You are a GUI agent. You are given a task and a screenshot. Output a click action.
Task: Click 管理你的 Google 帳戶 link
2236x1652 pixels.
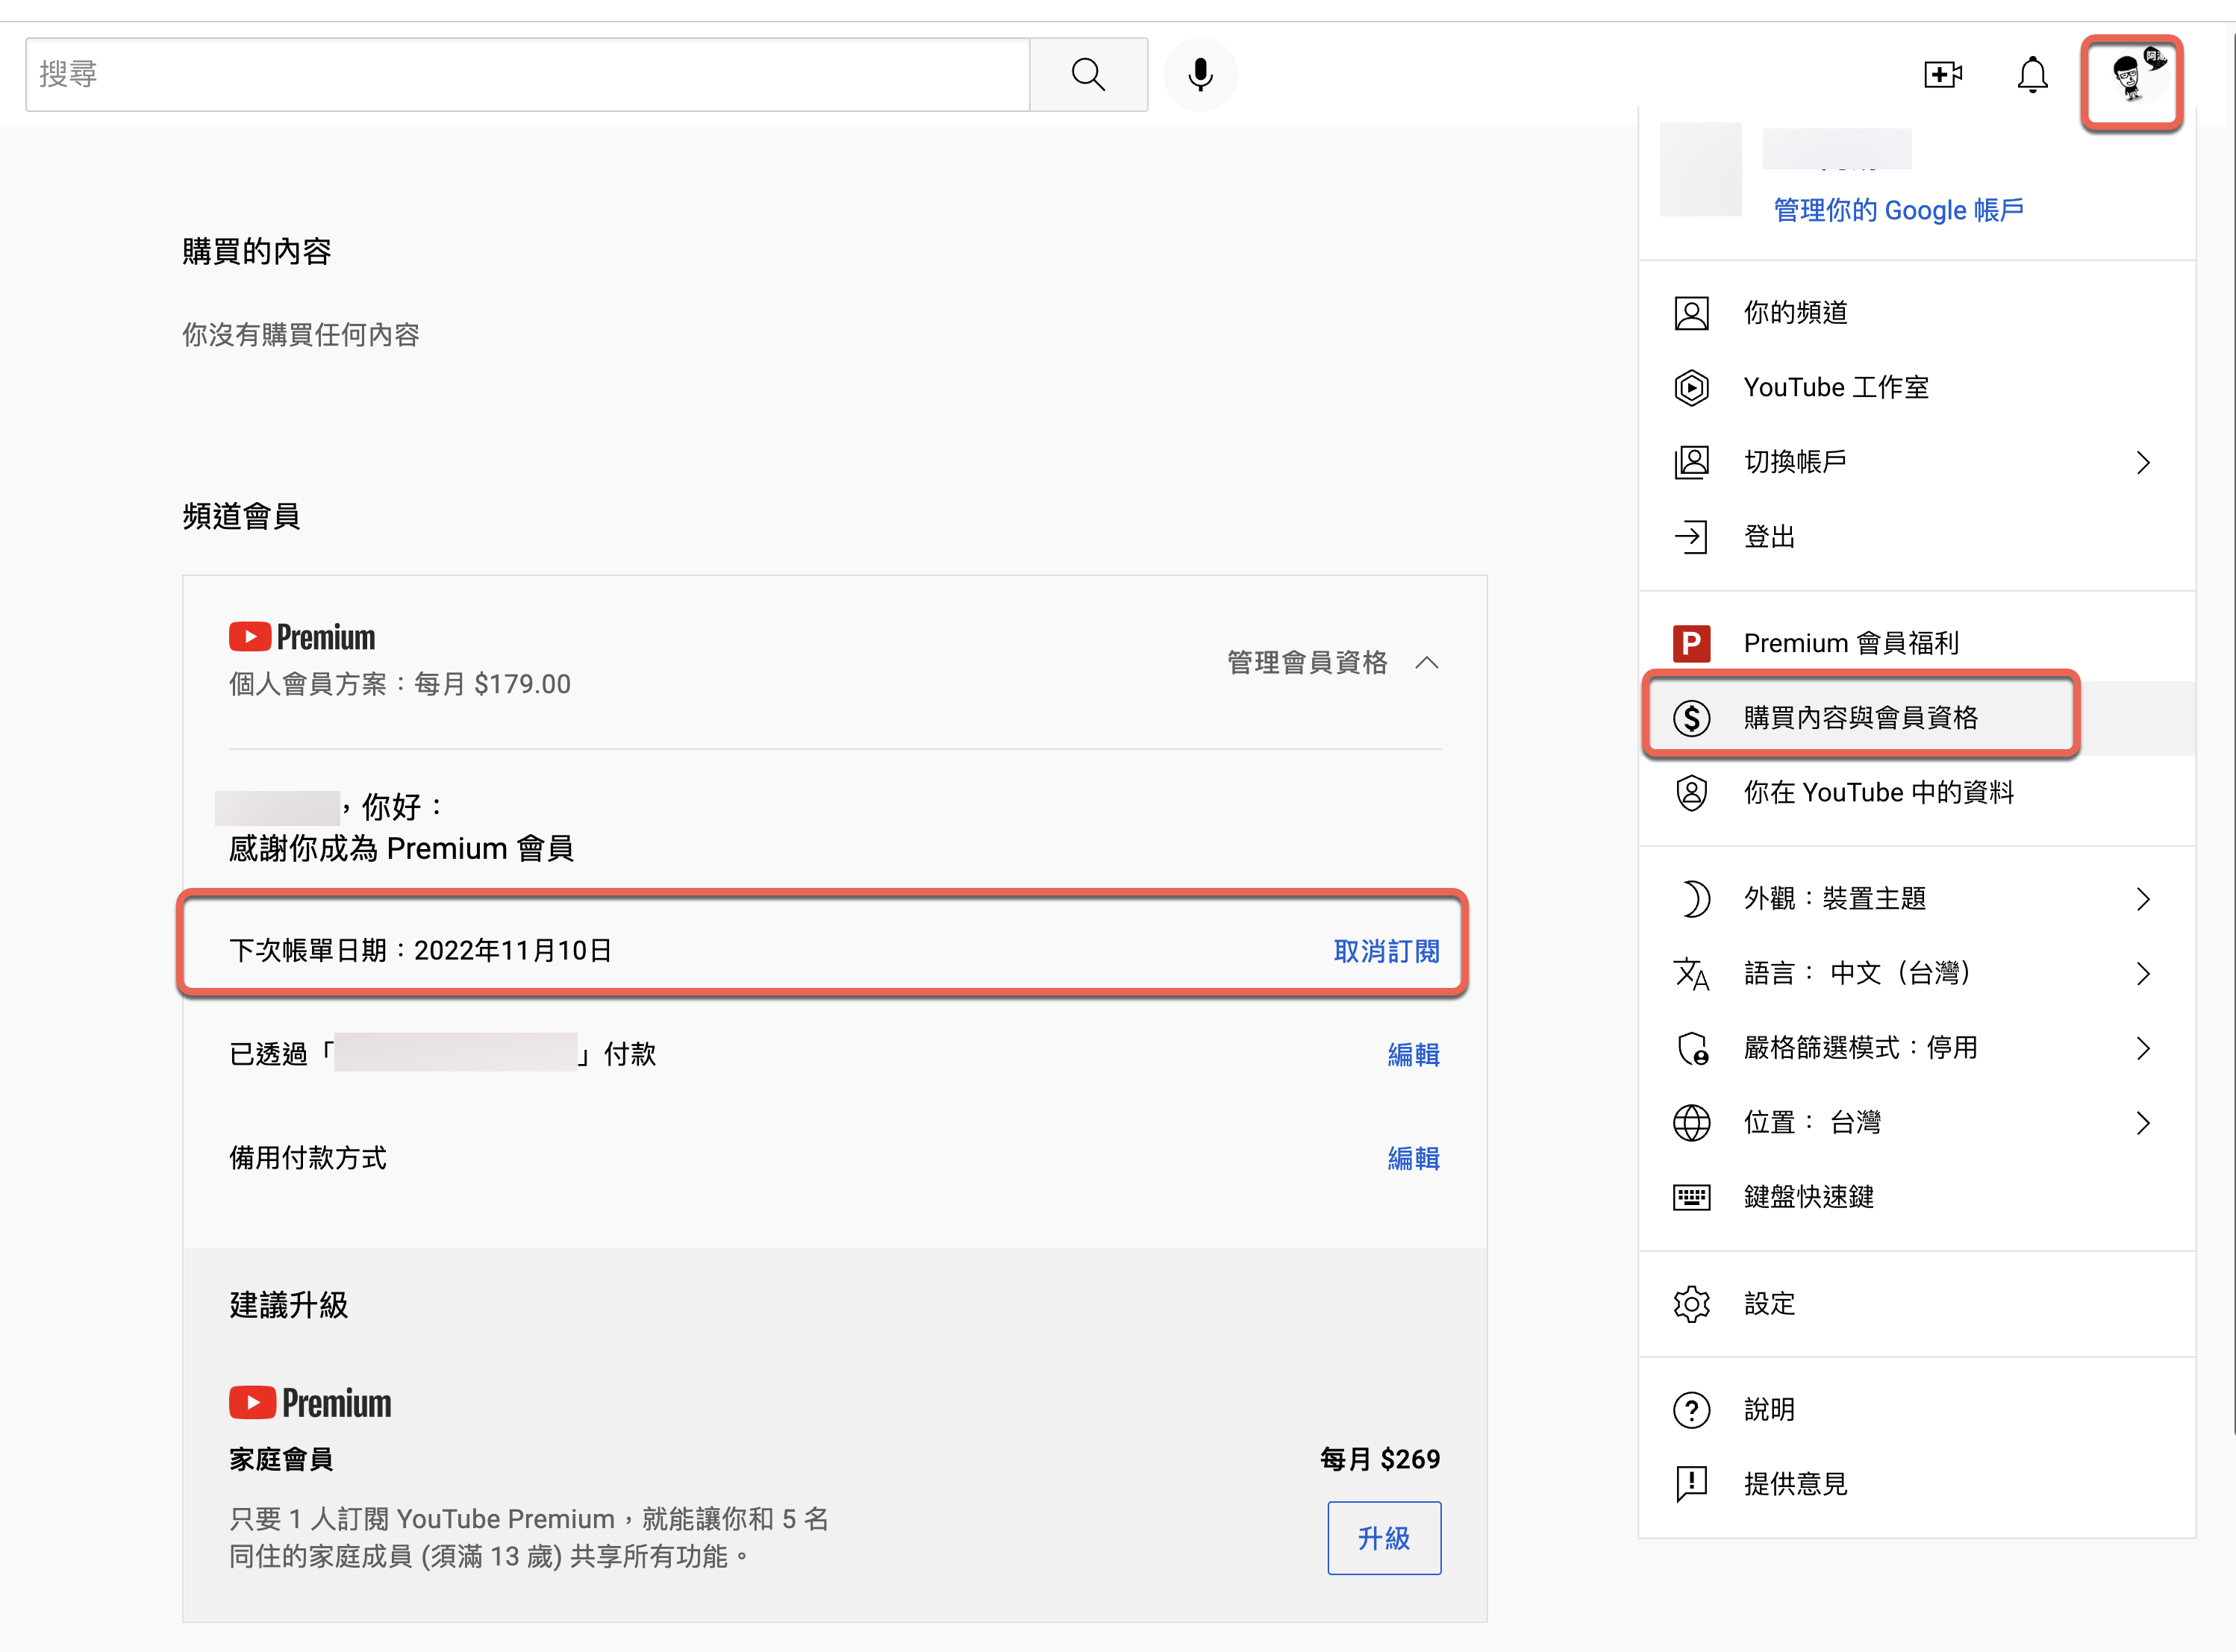click(1898, 210)
